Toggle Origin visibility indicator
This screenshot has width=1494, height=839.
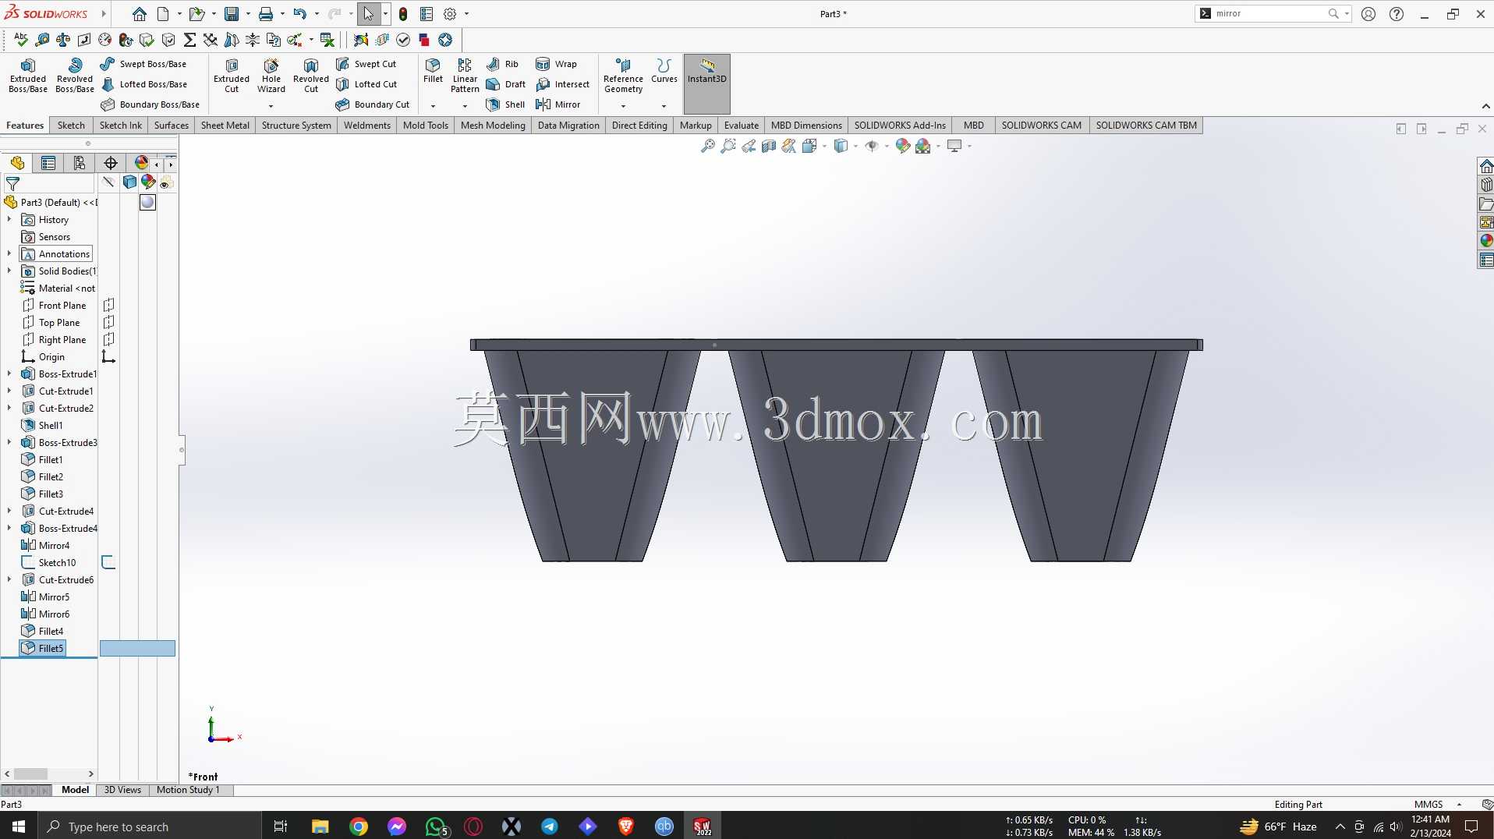(x=109, y=356)
